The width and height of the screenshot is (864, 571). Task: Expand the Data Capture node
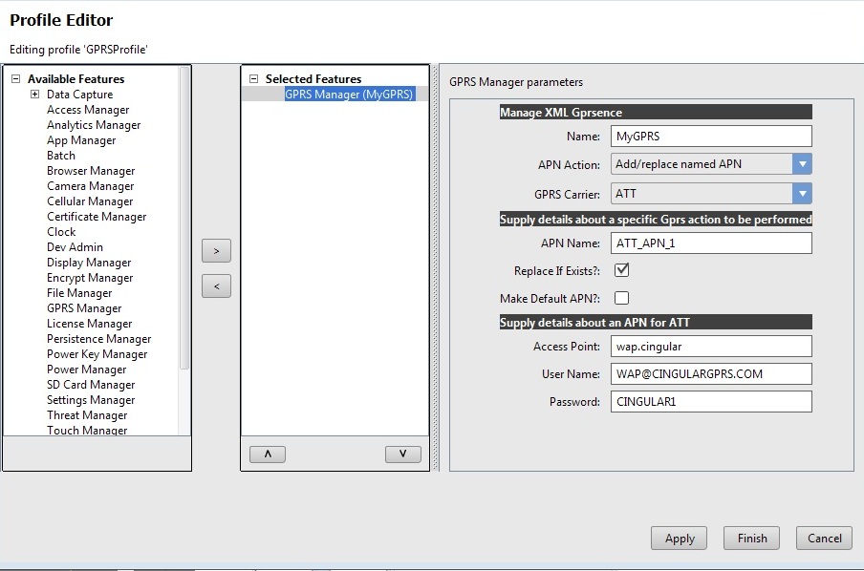point(34,95)
